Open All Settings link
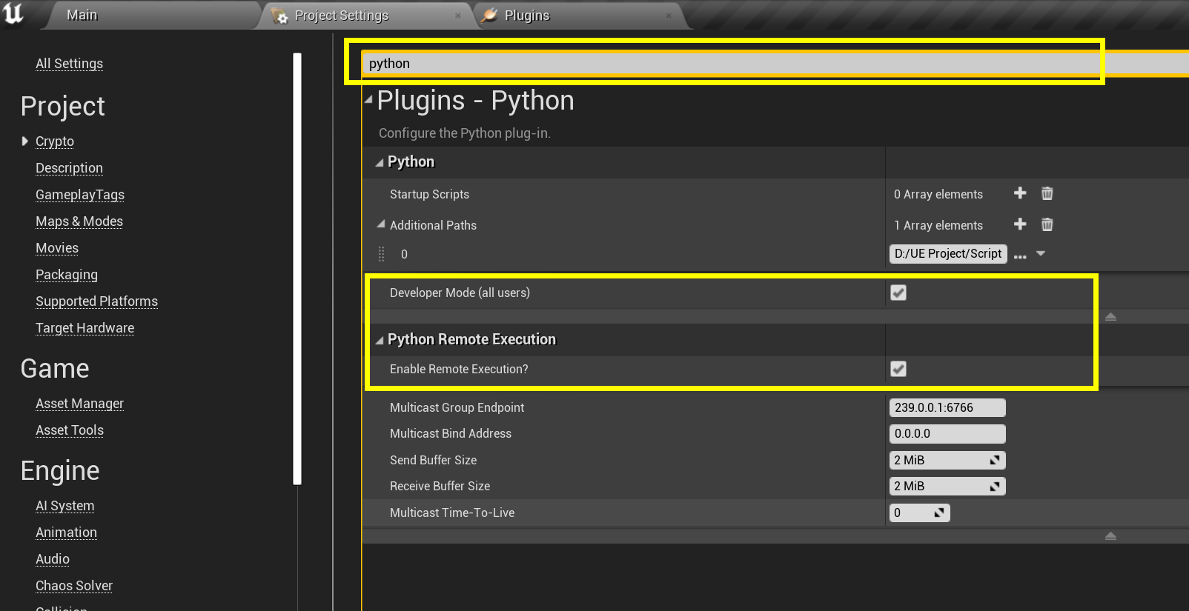1189x611 pixels. tap(69, 64)
